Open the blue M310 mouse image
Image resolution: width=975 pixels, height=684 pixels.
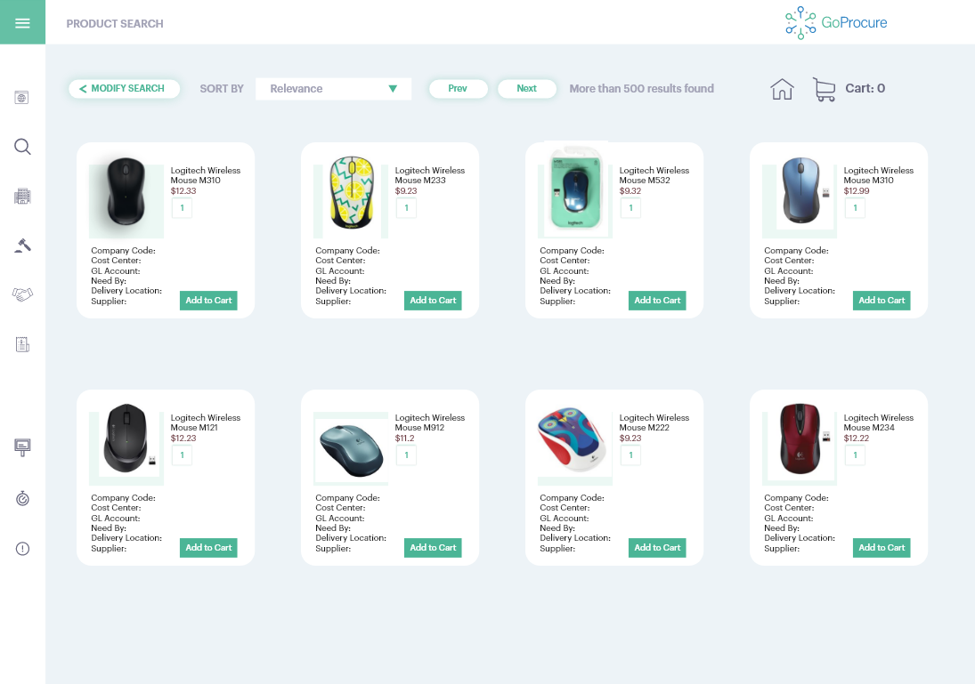pos(800,192)
